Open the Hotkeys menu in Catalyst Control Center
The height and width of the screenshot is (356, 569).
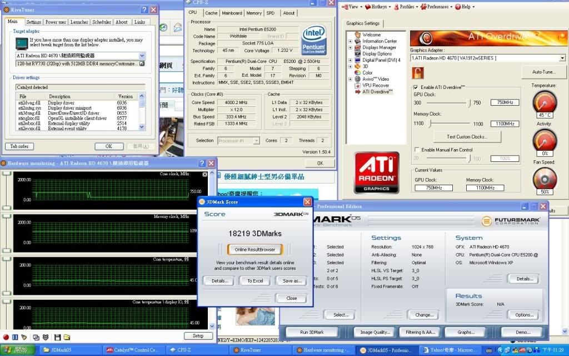pyautogui.click(x=378, y=7)
